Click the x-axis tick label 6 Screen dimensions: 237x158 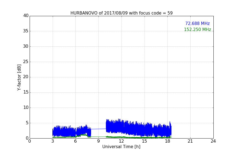[x=76, y=141]
